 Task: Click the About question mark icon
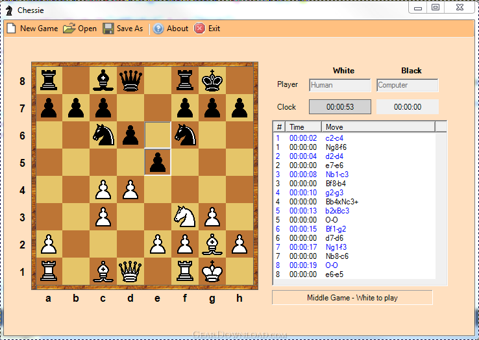[158, 29]
